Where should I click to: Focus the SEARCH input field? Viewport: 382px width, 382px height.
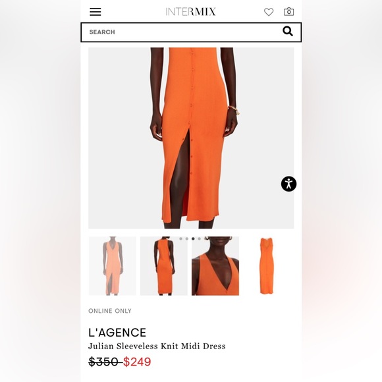[x=191, y=32]
